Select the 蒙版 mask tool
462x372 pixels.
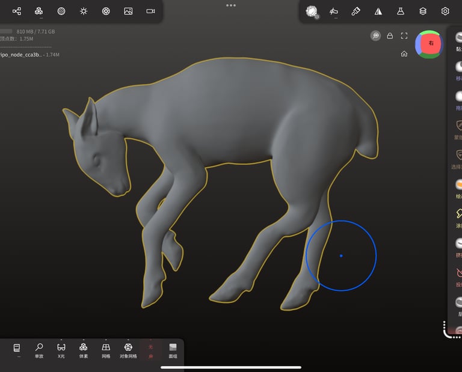(x=458, y=130)
